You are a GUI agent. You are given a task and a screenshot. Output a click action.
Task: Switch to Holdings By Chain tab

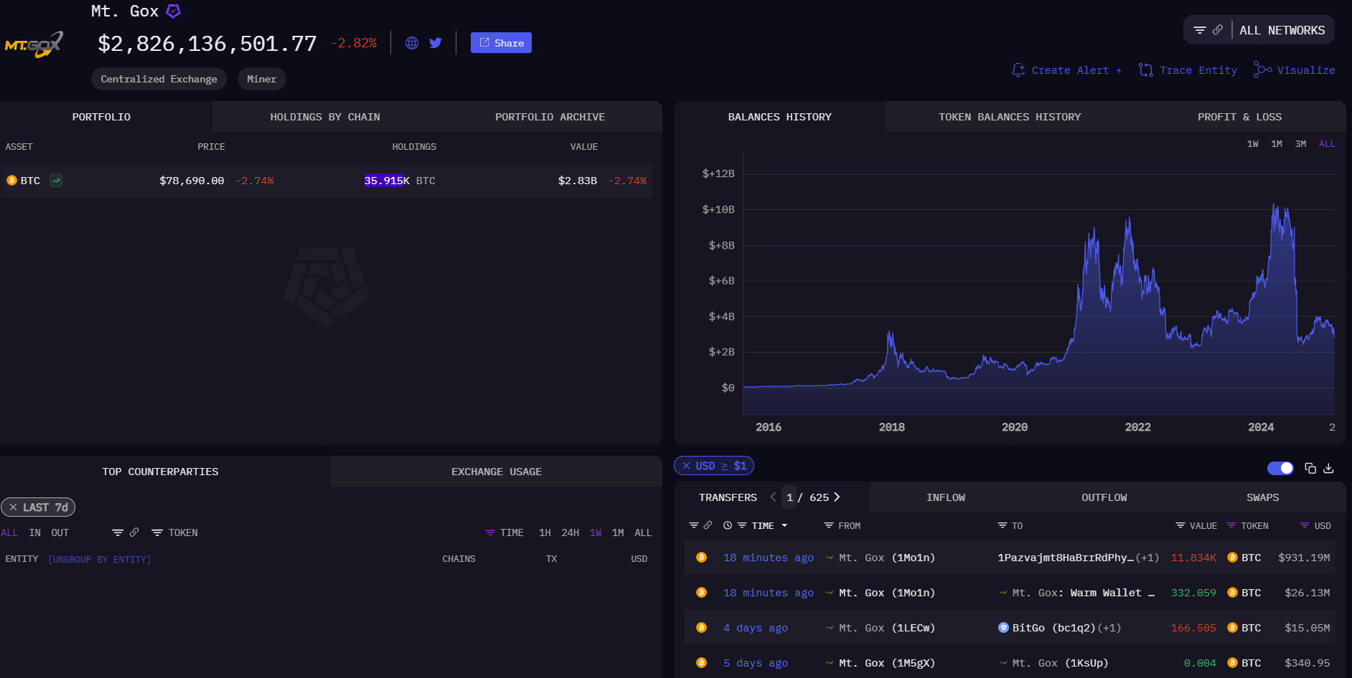pyautogui.click(x=324, y=117)
